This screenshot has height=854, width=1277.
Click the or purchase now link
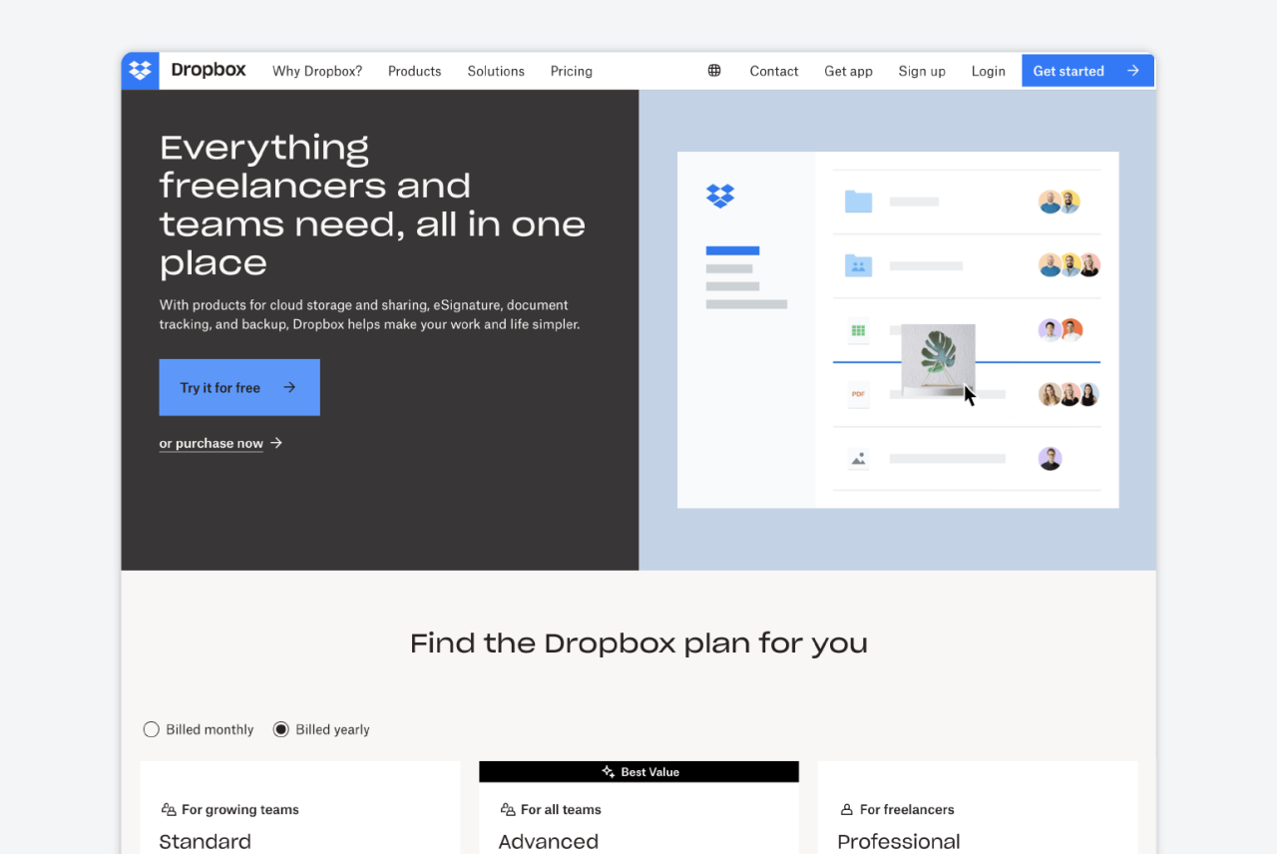[x=211, y=443]
